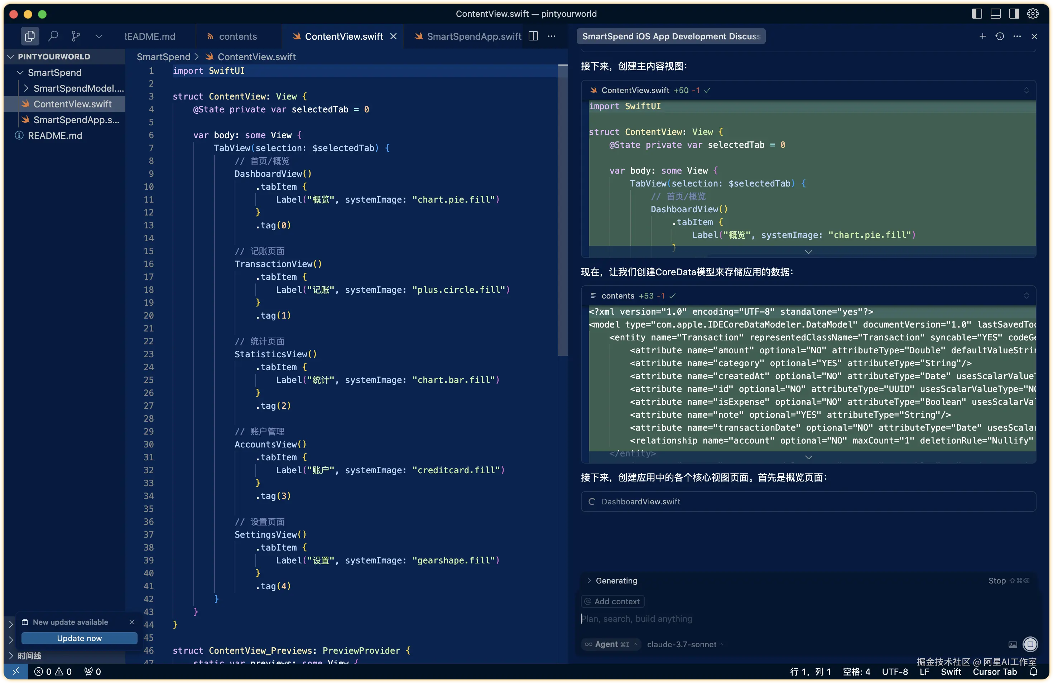The width and height of the screenshot is (1053, 683).
Task: Switch to the SmartSpendApp.swift tab
Action: pos(473,36)
